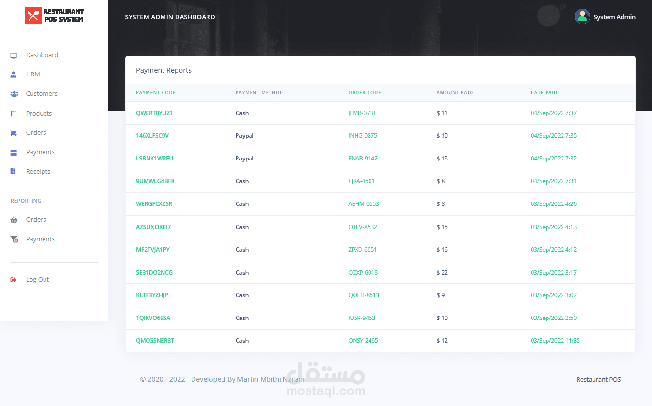652x406 pixels.
Task: Click the Dashboard monitor icon in sidebar
Action: click(x=14, y=56)
